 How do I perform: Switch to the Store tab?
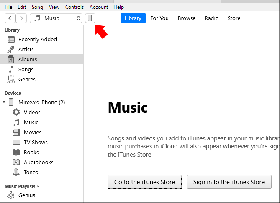(234, 18)
